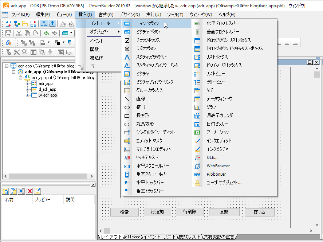Click the scissors Cut icon in toolbar

coord(19,33)
